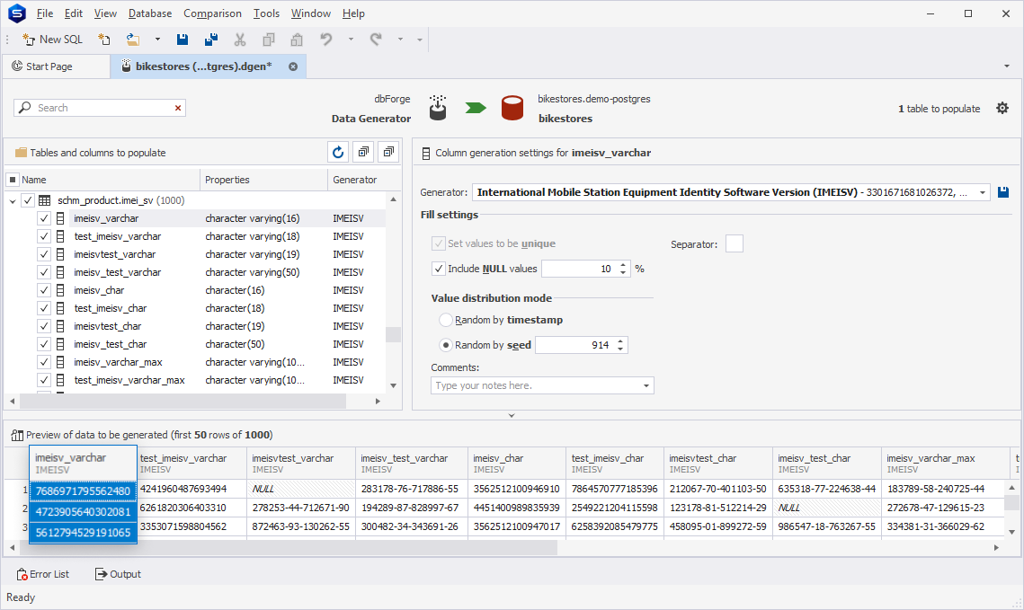This screenshot has width=1024, height=610.
Task: Open the Redo history dropdown arrow
Action: click(400, 40)
